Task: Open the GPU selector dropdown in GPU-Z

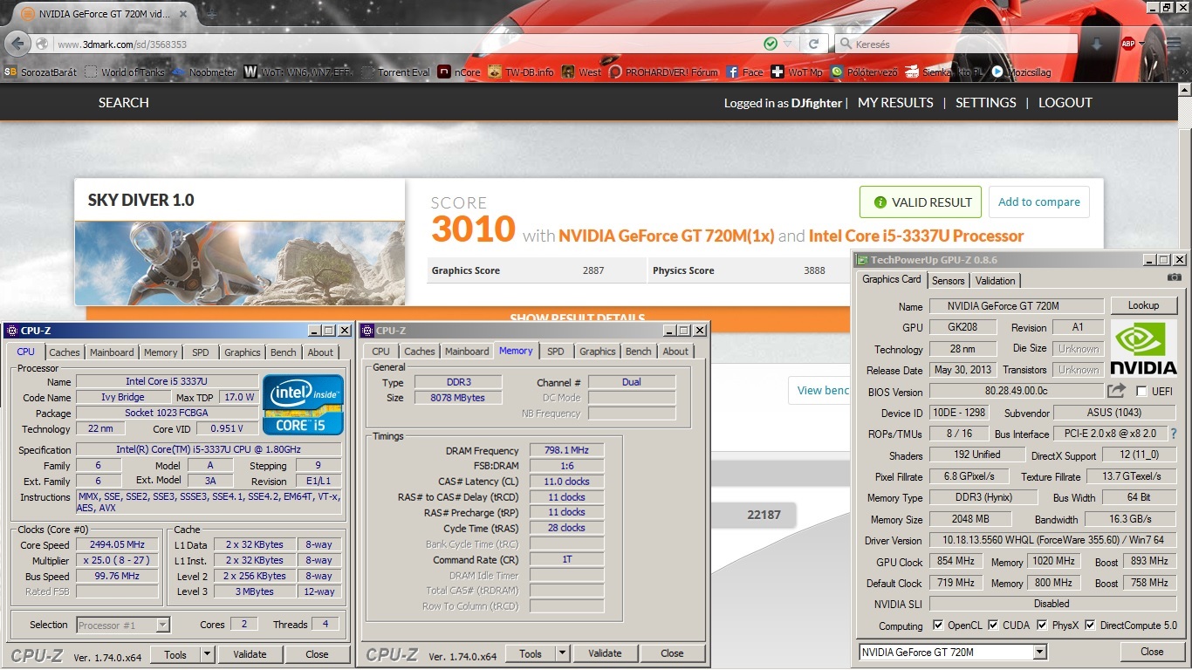Action: (x=1039, y=653)
